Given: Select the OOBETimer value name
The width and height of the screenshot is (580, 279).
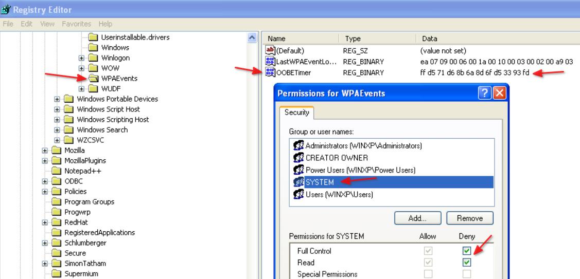Looking at the screenshot, I should 293,73.
